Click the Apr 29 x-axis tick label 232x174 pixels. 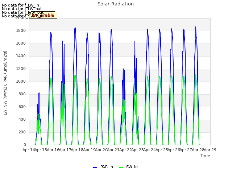coord(210,150)
